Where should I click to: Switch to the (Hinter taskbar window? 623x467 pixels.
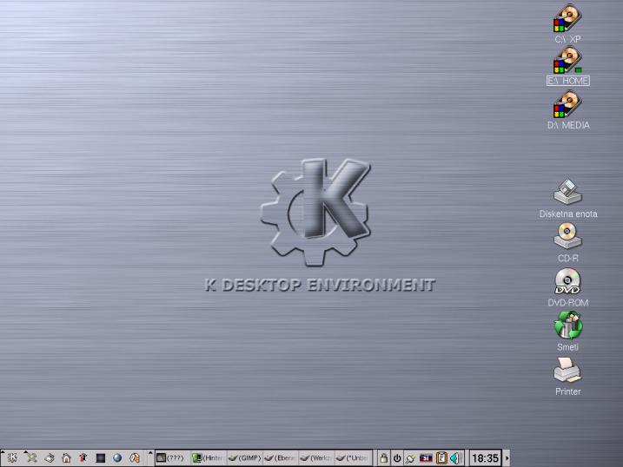(x=209, y=457)
